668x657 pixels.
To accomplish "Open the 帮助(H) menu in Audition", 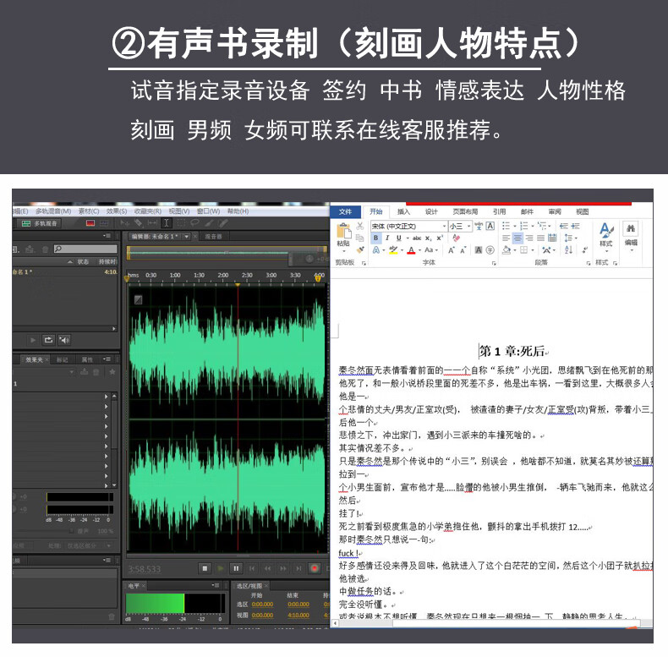I will (x=238, y=211).
